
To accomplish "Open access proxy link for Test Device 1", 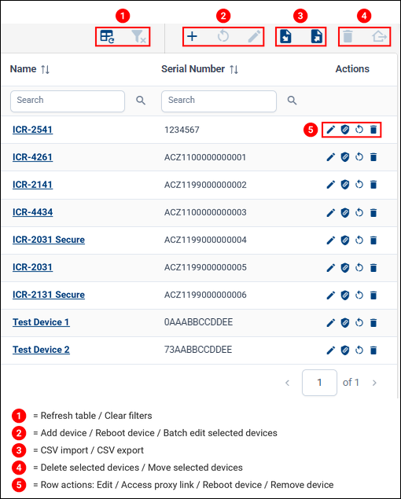I will 345,323.
